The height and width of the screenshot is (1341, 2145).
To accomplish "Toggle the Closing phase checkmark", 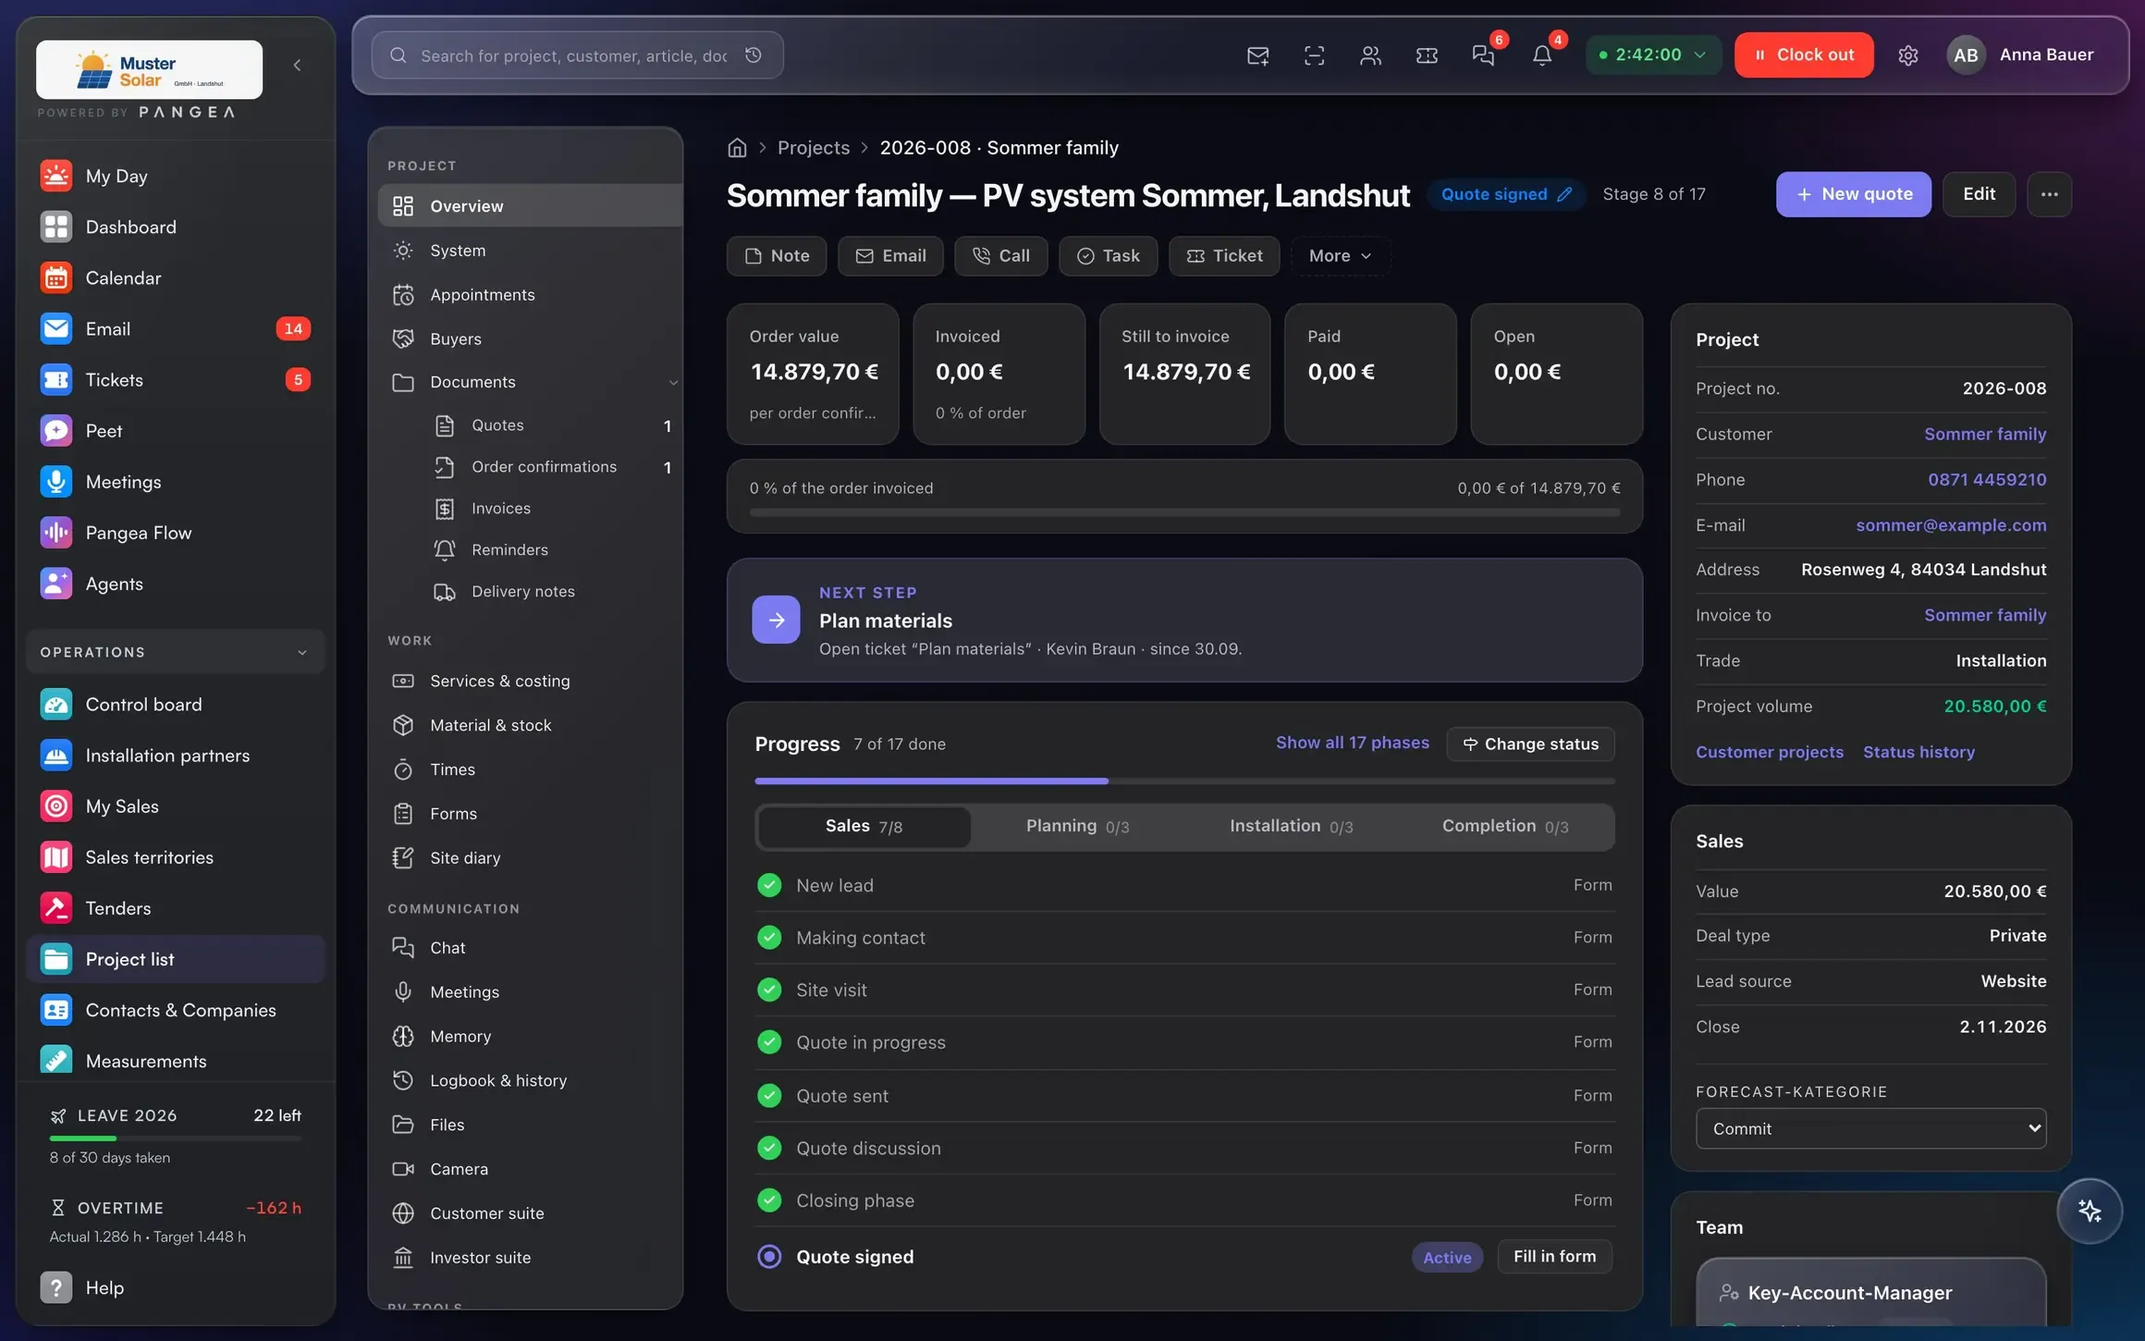I will point(769,1200).
